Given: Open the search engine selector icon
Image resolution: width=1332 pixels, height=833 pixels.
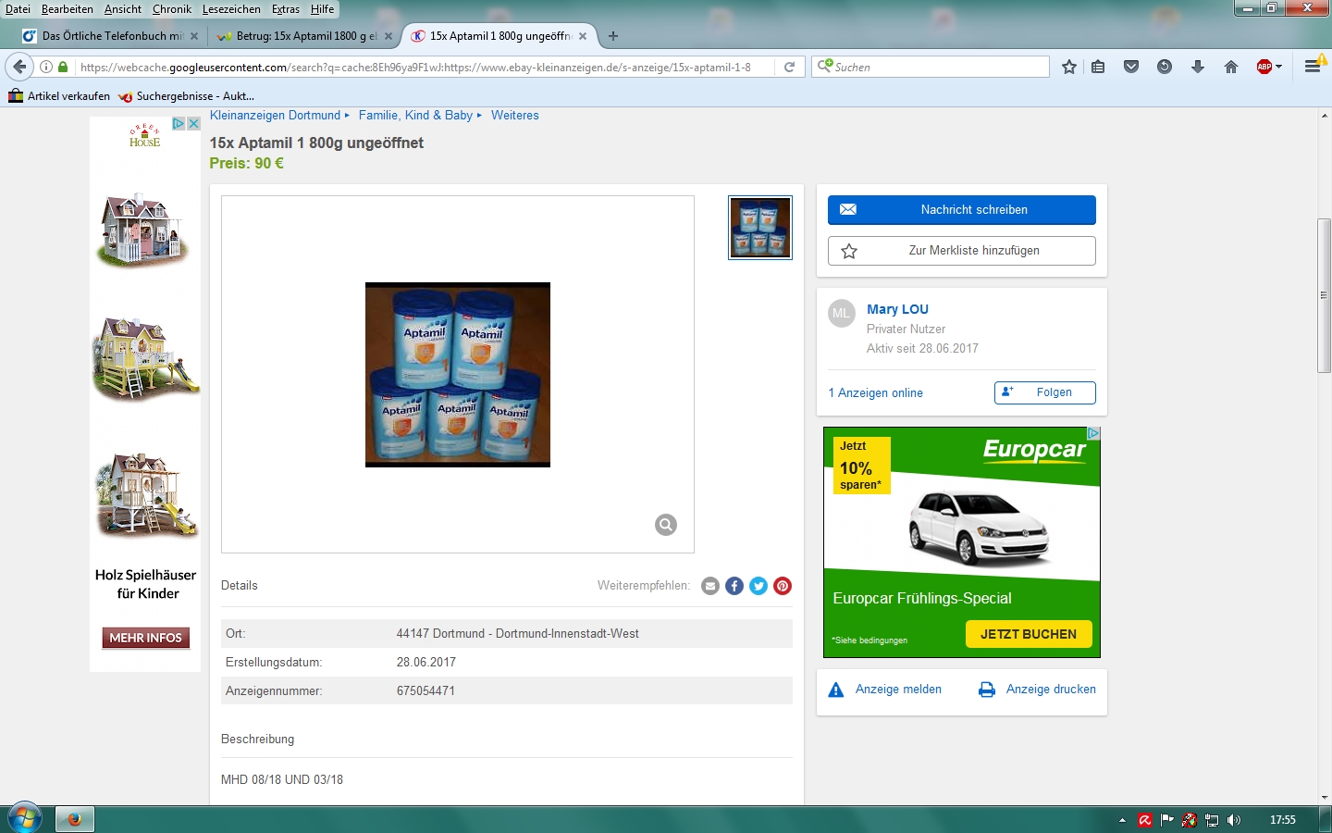Looking at the screenshot, I should click(824, 67).
